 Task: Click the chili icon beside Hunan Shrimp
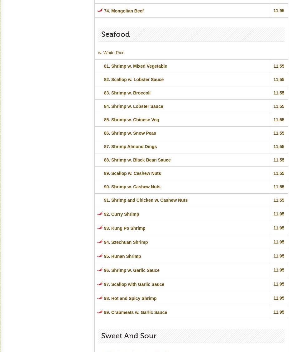point(100,256)
